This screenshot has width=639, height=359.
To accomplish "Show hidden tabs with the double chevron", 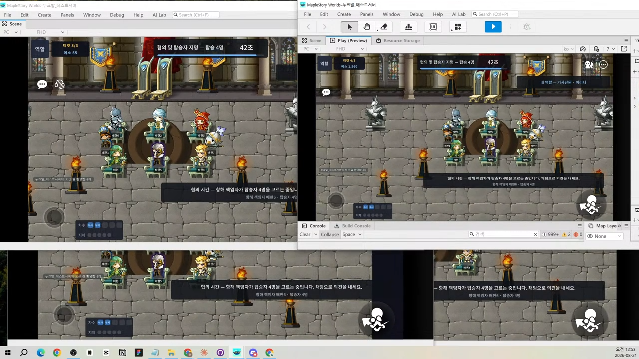I will (619, 226).
